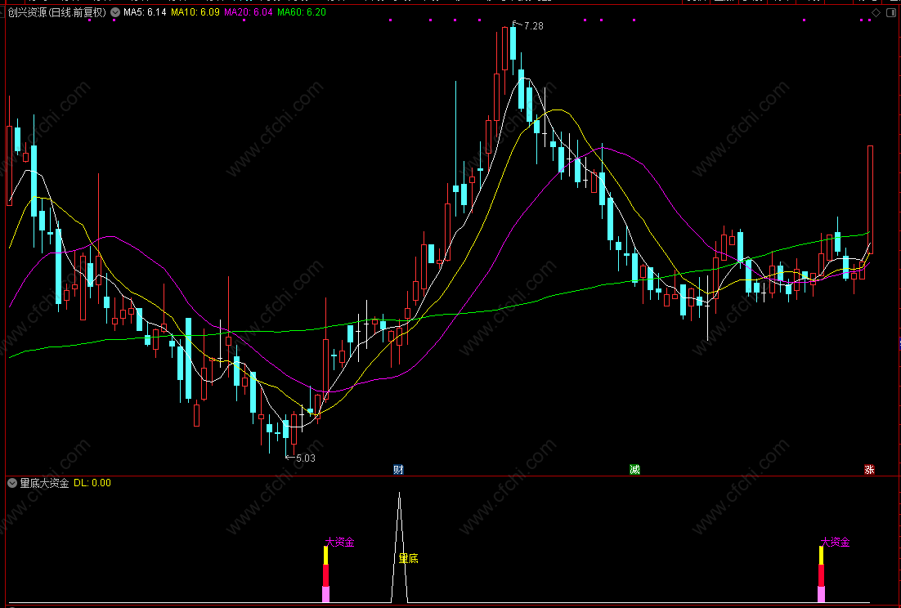Click the second 大资金 label near the right edge
Image resolution: width=901 pixels, height=608 pixels.
(835, 542)
